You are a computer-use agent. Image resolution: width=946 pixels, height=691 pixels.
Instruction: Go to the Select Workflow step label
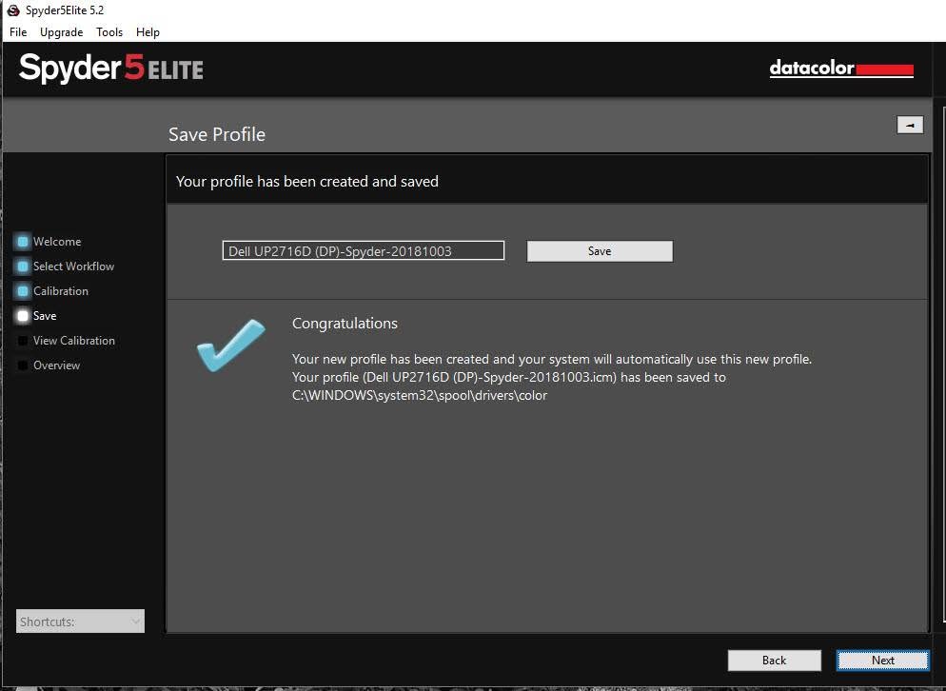(73, 267)
